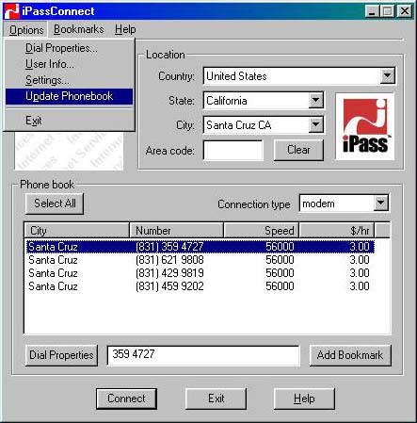Open the Bookmarks menu
Screen dimensions: 417x423
79,29
